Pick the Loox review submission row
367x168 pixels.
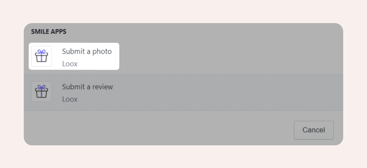[183, 92]
